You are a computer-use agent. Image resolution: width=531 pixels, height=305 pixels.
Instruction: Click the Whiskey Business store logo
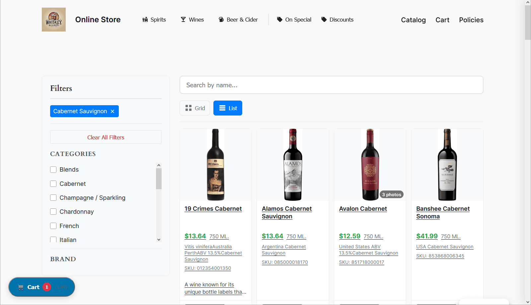(x=54, y=20)
